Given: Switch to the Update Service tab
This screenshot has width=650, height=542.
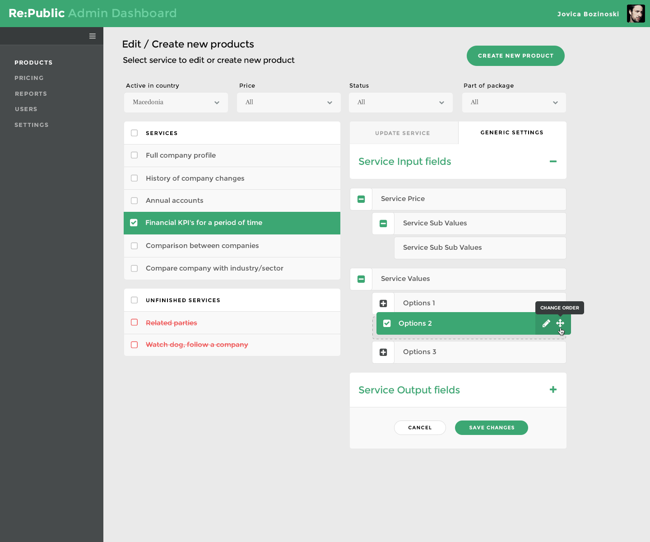Looking at the screenshot, I should [403, 133].
